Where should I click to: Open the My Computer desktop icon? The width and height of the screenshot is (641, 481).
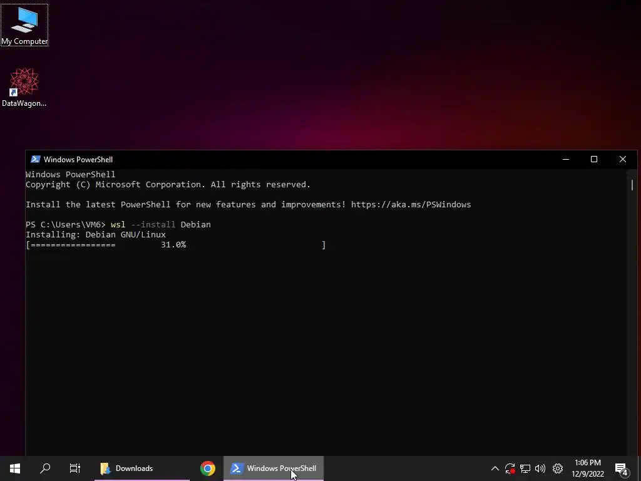24,25
